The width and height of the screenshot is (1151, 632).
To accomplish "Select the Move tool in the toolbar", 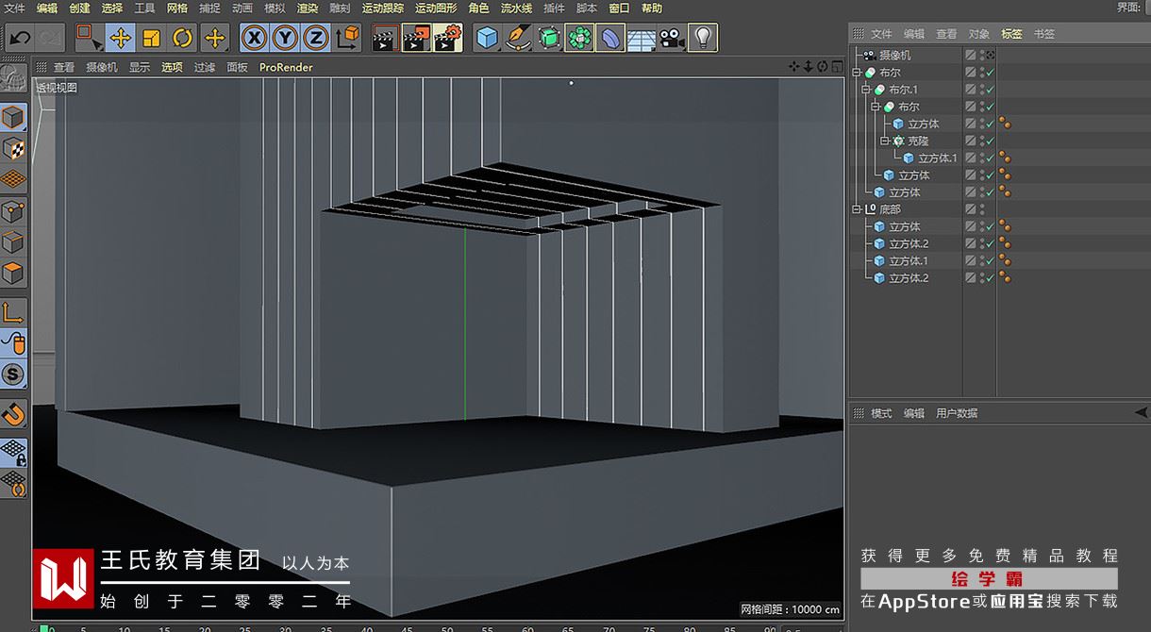I will (120, 38).
